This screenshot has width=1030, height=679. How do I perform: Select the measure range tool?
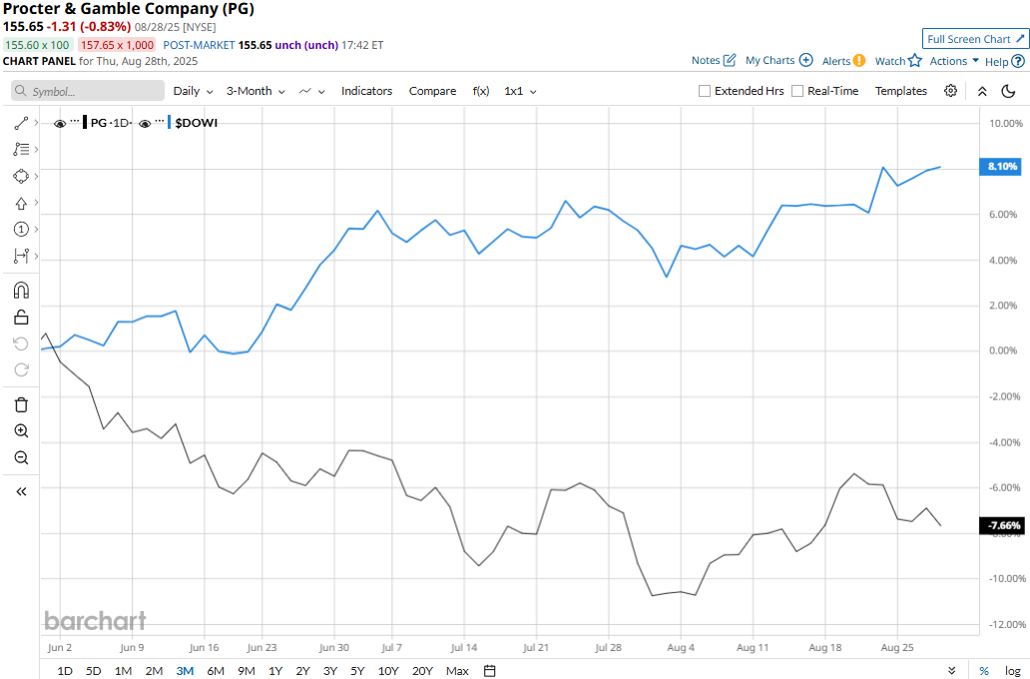click(x=21, y=256)
